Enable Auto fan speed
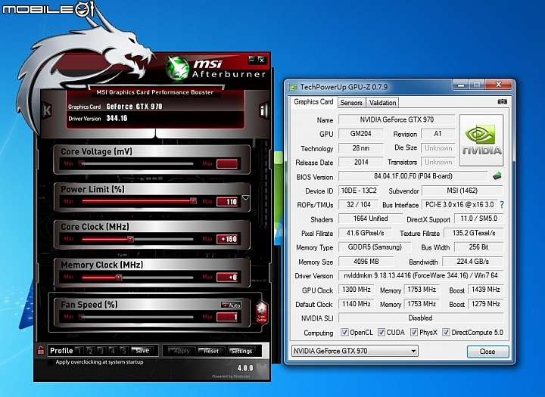The height and width of the screenshot is (397, 545). pyautogui.click(x=231, y=305)
